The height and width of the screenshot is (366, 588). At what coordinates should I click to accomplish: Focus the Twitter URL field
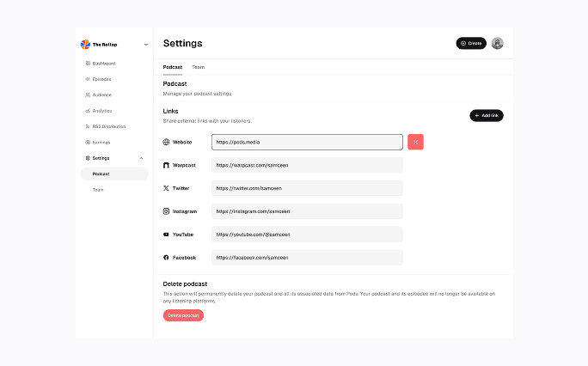point(307,188)
